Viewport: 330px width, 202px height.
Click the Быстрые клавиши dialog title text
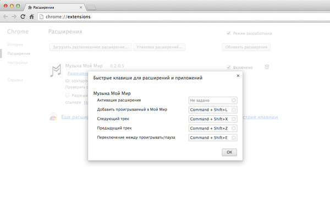coord(148,78)
